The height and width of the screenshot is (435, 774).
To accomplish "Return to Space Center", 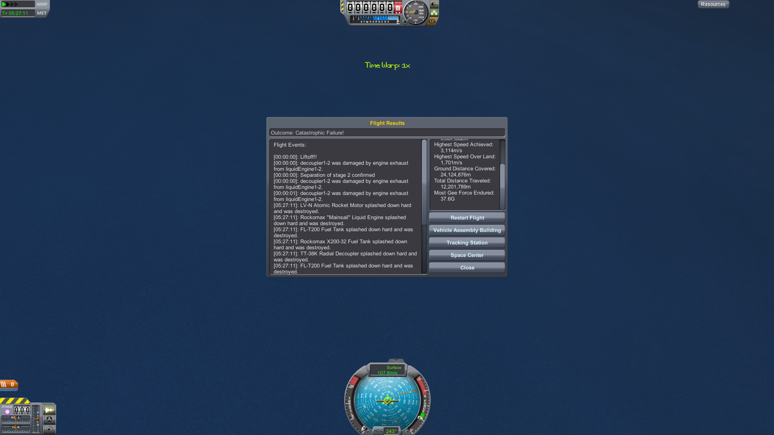I will (467, 255).
